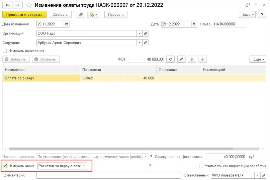Click the green pencil edit icon
Image resolution: width=270 pixels, height=180 pixels.
click(x=181, y=59)
